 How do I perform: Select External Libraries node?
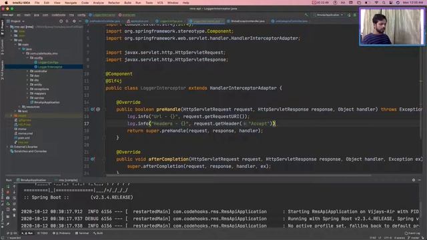coord(25,147)
